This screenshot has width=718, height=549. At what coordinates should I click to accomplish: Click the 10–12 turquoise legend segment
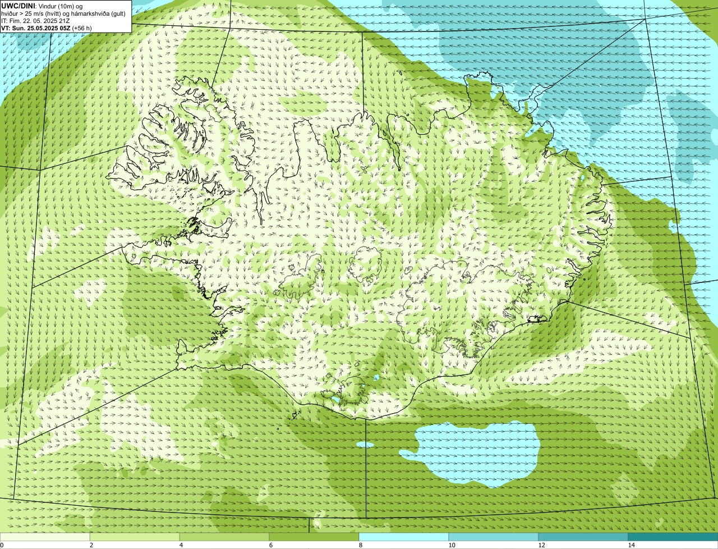coord(494,537)
